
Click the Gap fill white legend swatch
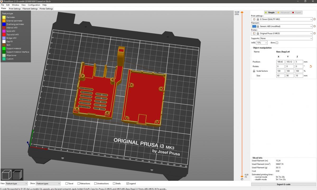tap(4, 41)
